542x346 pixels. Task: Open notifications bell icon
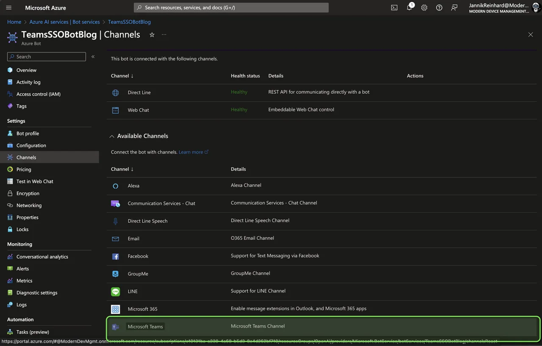[409, 8]
